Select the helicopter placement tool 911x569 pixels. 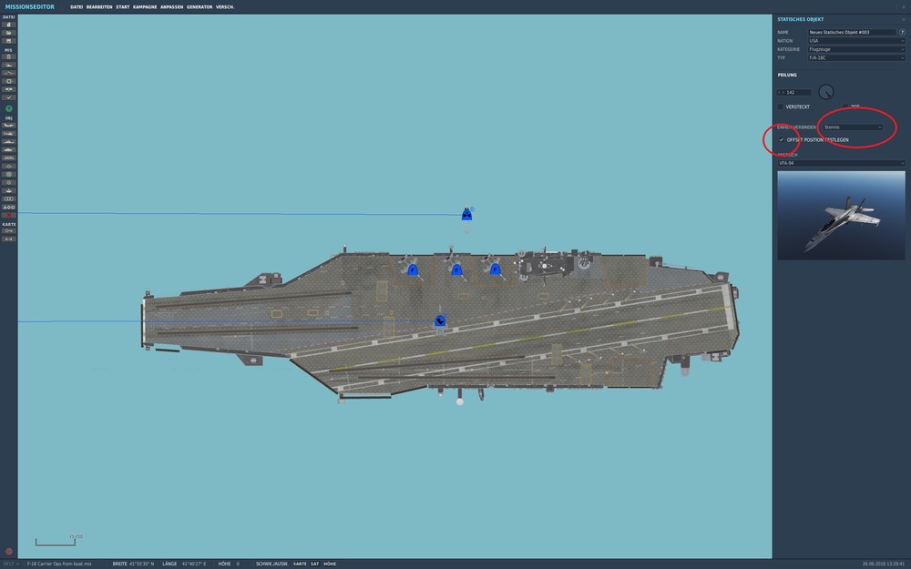[x=6, y=133]
